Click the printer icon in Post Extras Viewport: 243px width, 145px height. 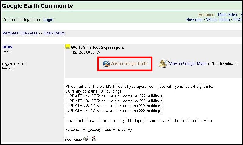point(86,139)
